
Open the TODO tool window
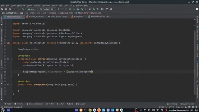click(x=8, y=104)
